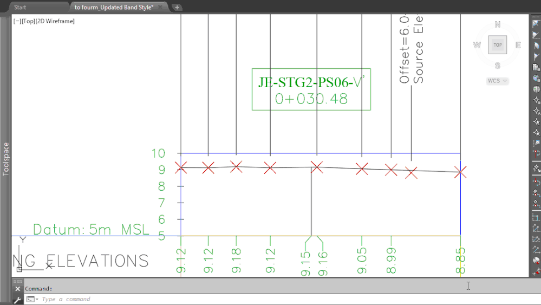Open the WCS coordinate system dropdown

tap(497, 81)
